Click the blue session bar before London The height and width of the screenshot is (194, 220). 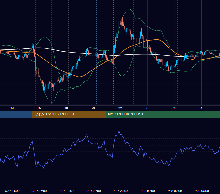click(16, 114)
